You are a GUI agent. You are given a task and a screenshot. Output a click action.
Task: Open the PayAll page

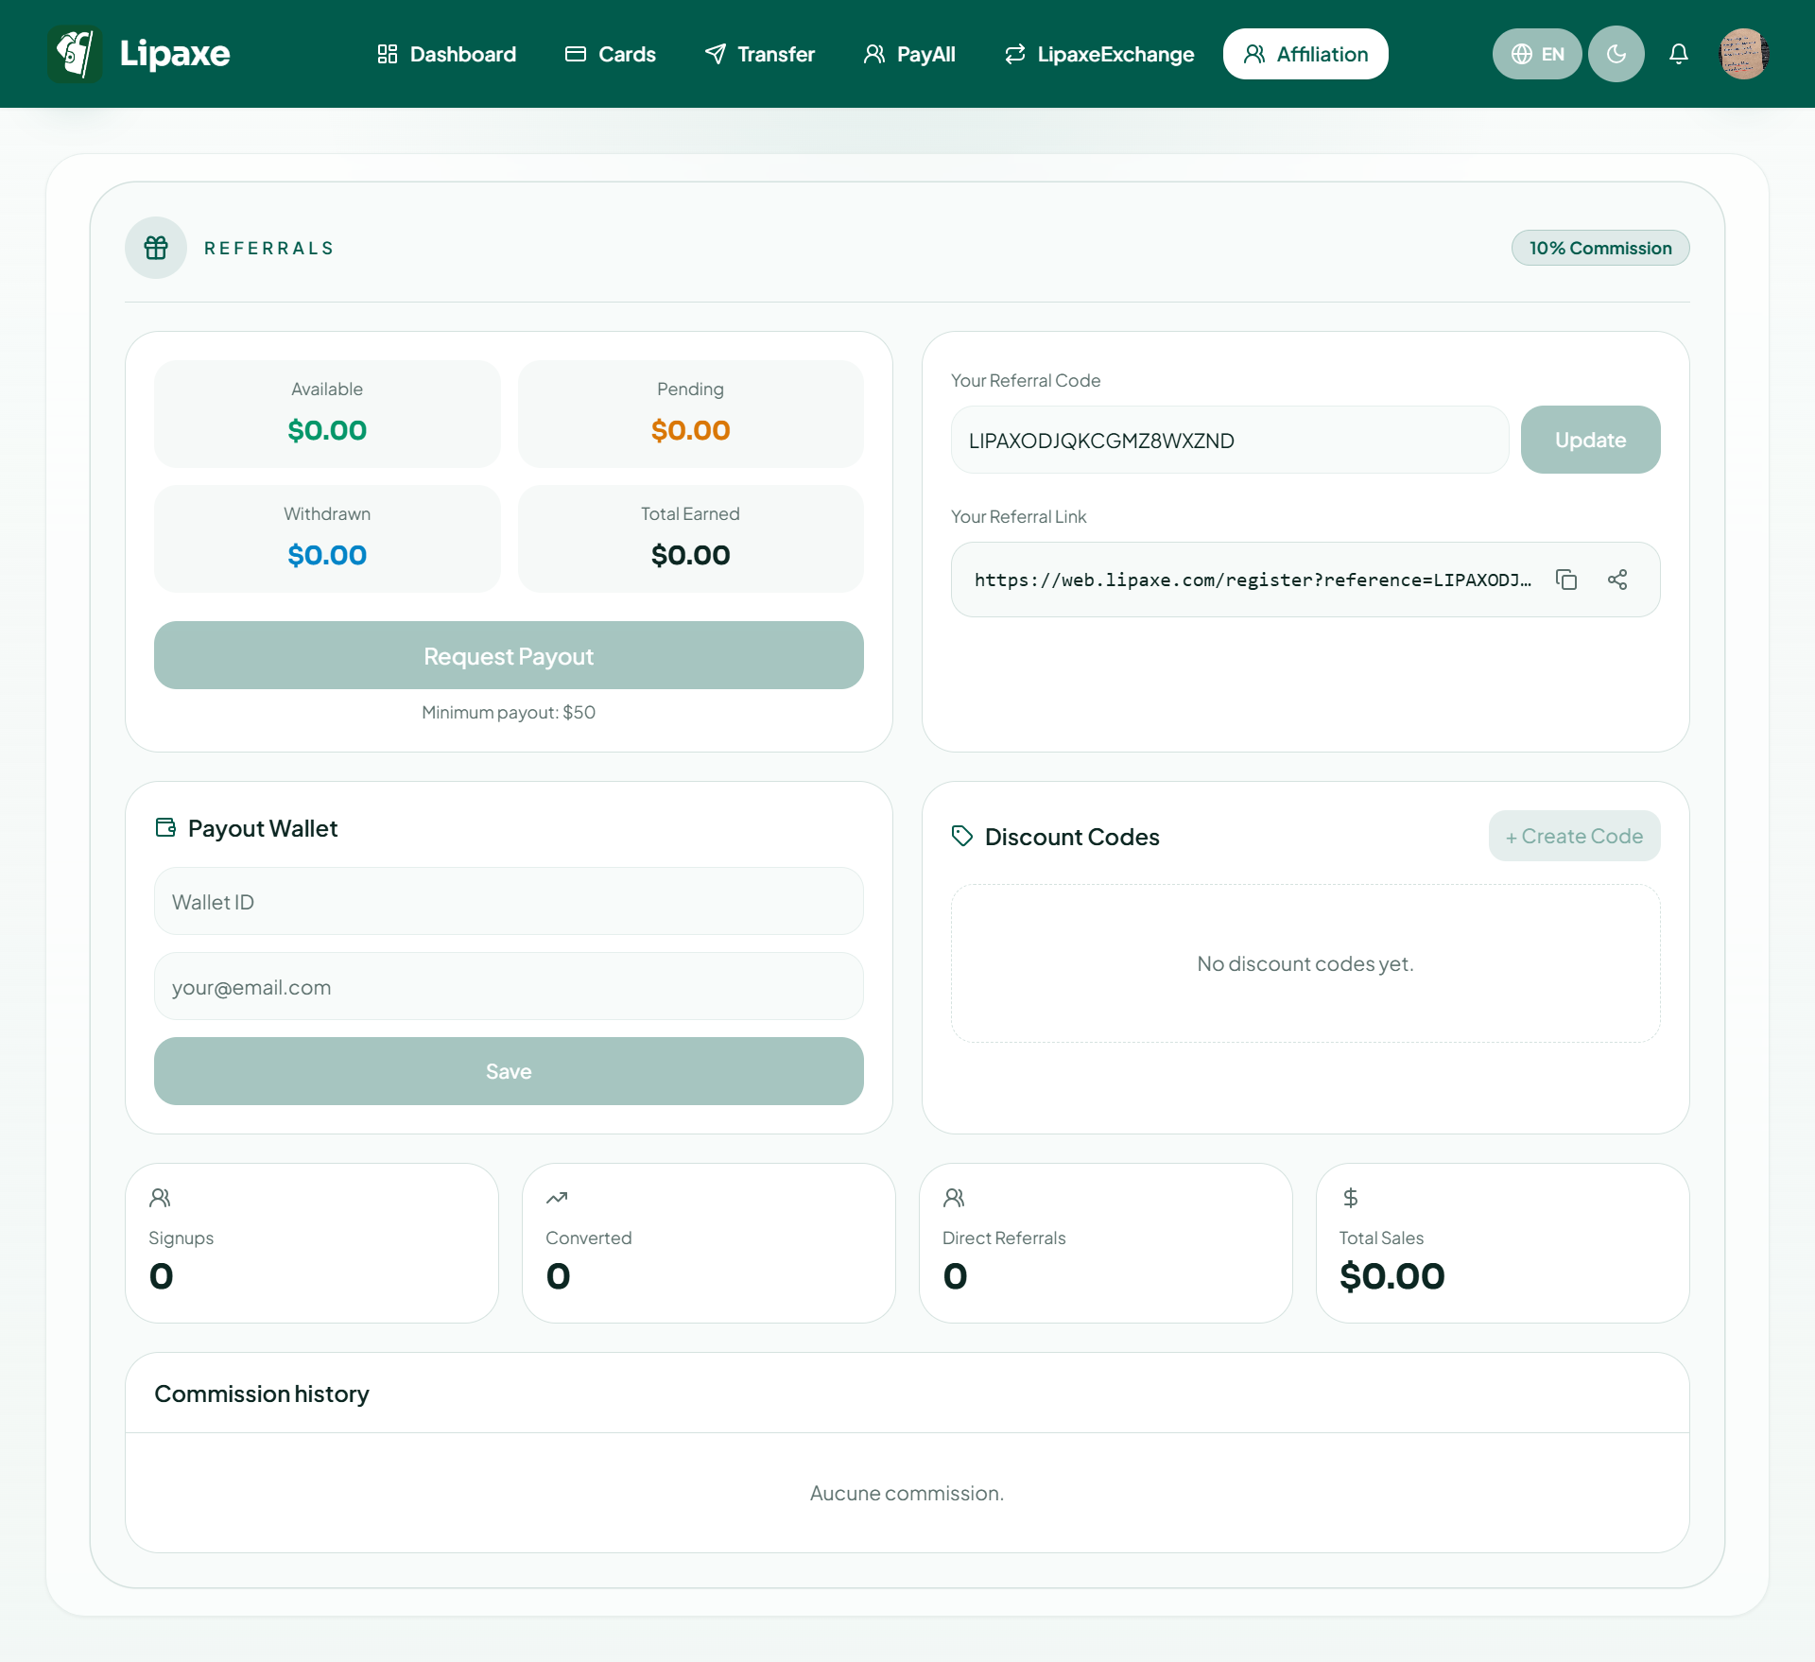(909, 54)
